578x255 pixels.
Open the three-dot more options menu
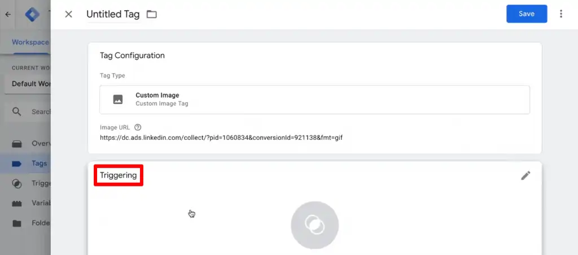[561, 14]
